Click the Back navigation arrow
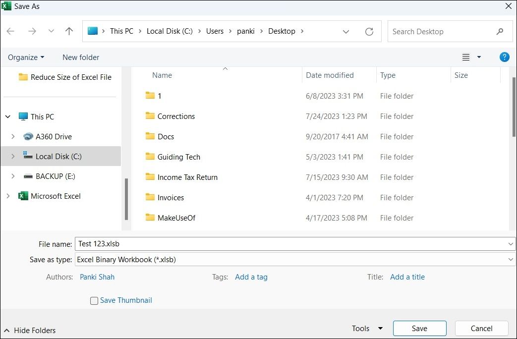Image resolution: width=517 pixels, height=339 pixels. pos(10,31)
